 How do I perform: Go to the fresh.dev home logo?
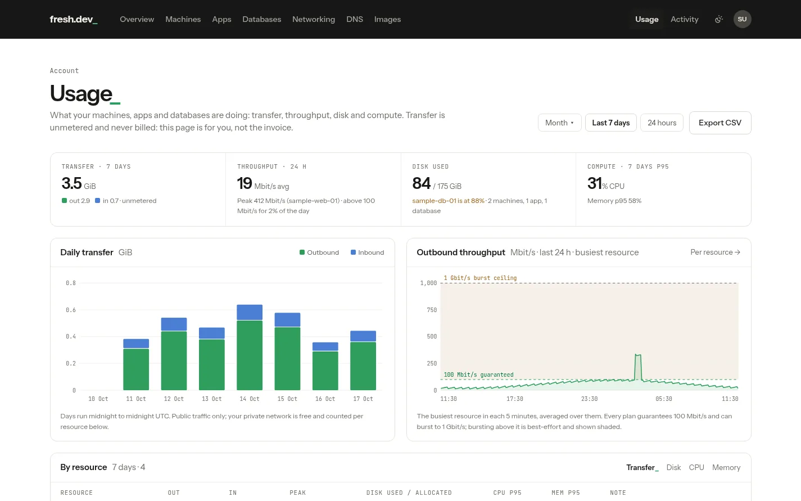tap(74, 19)
